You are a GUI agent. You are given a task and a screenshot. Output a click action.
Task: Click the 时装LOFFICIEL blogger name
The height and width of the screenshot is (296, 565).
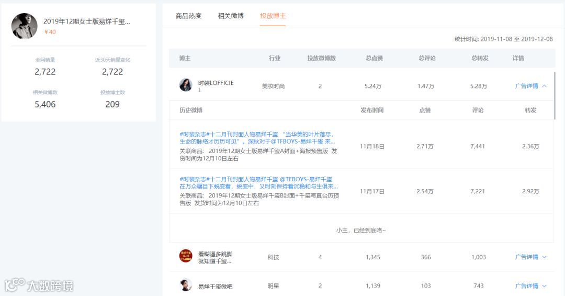click(x=216, y=86)
